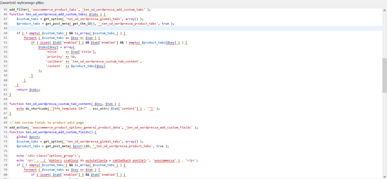This screenshot has height=179, width=387.
Task: Click 'add_action' call on line 70
Action: pos(104,128)
